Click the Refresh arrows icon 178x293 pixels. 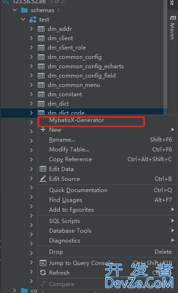pyautogui.click(x=43, y=272)
